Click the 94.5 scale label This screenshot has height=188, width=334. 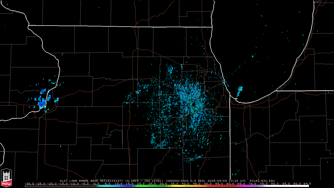[307, 184]
